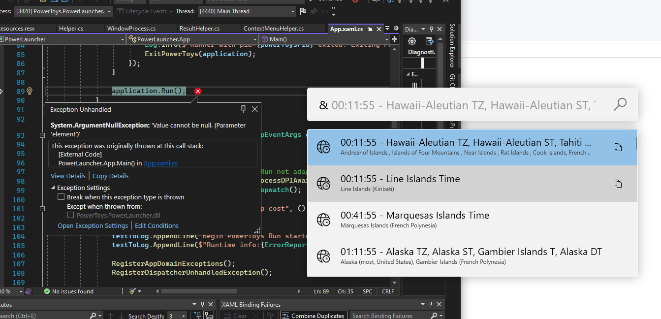Click the globe-clock icon of the Alaska TZ result
This screenshot has width=661, height=319.
click(323, 256)
